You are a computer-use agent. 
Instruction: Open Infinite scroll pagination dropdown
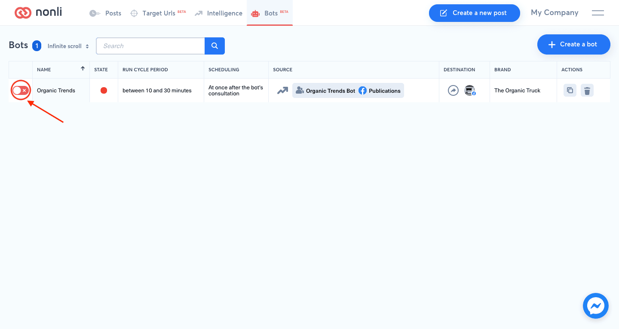(x=68, y=46)
